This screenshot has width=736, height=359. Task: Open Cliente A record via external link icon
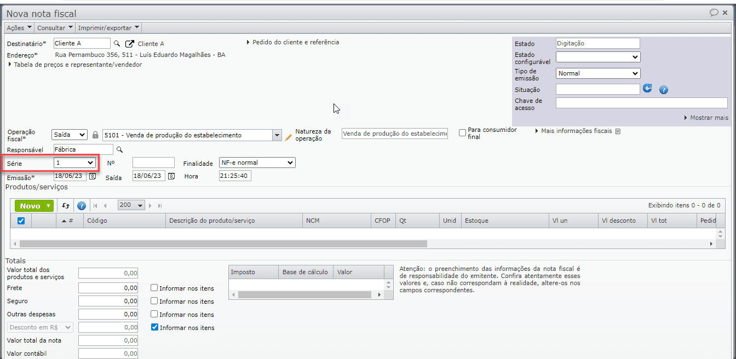[x=129, y=43]
